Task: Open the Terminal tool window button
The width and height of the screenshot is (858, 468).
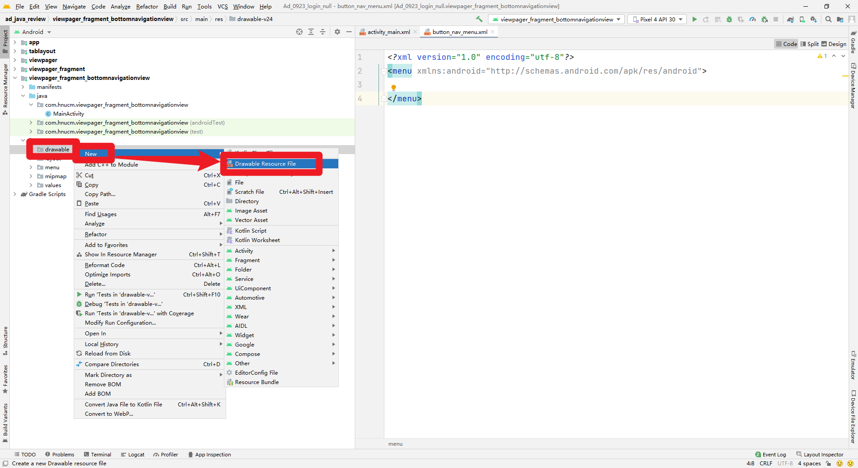Action: (x=97, y=455)
